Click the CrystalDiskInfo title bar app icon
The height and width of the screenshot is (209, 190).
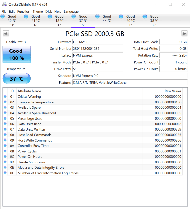pos(4,4)
